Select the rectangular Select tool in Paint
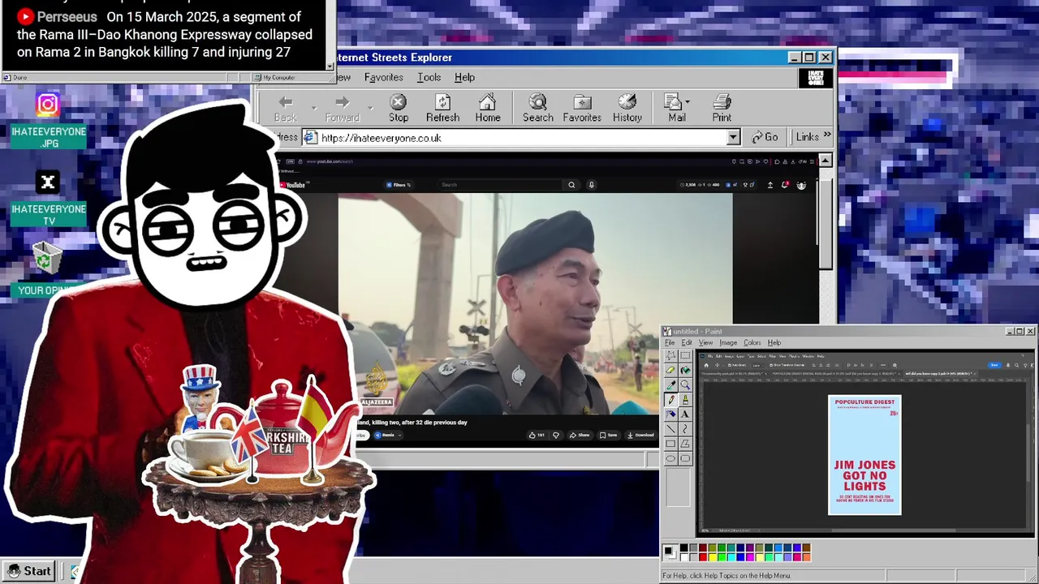 tap(685, 355)
